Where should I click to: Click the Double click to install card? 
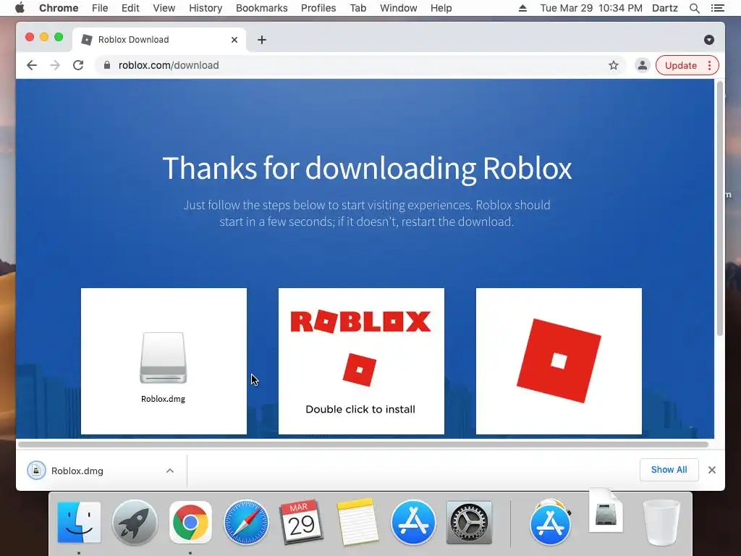point(361,361)
